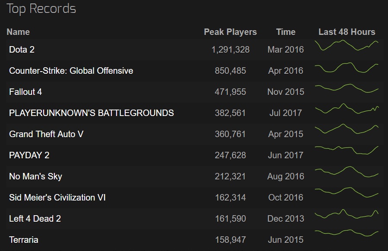Open PAYDAY 2 sparkline chart
388x251 pixels.
(347, 151)
